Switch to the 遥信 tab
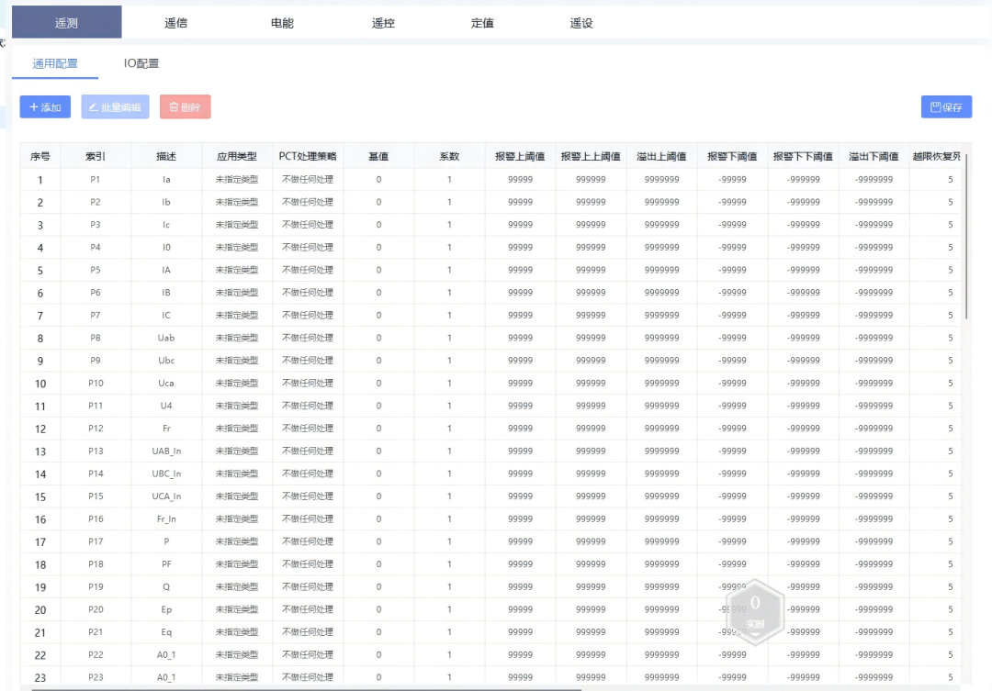992x691 pixels. point(175,23)
